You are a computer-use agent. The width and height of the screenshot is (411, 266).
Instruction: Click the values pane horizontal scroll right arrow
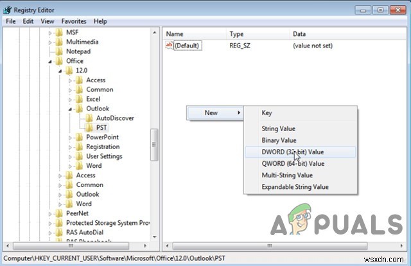coord(401,246)
